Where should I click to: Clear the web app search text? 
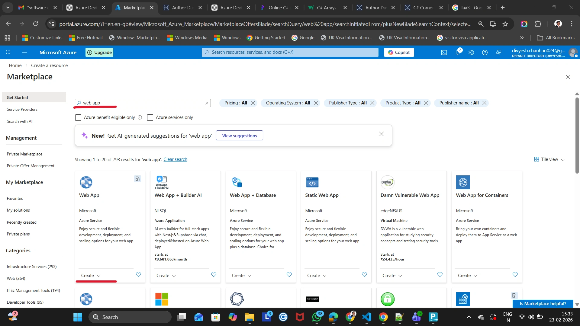[207, 103]
